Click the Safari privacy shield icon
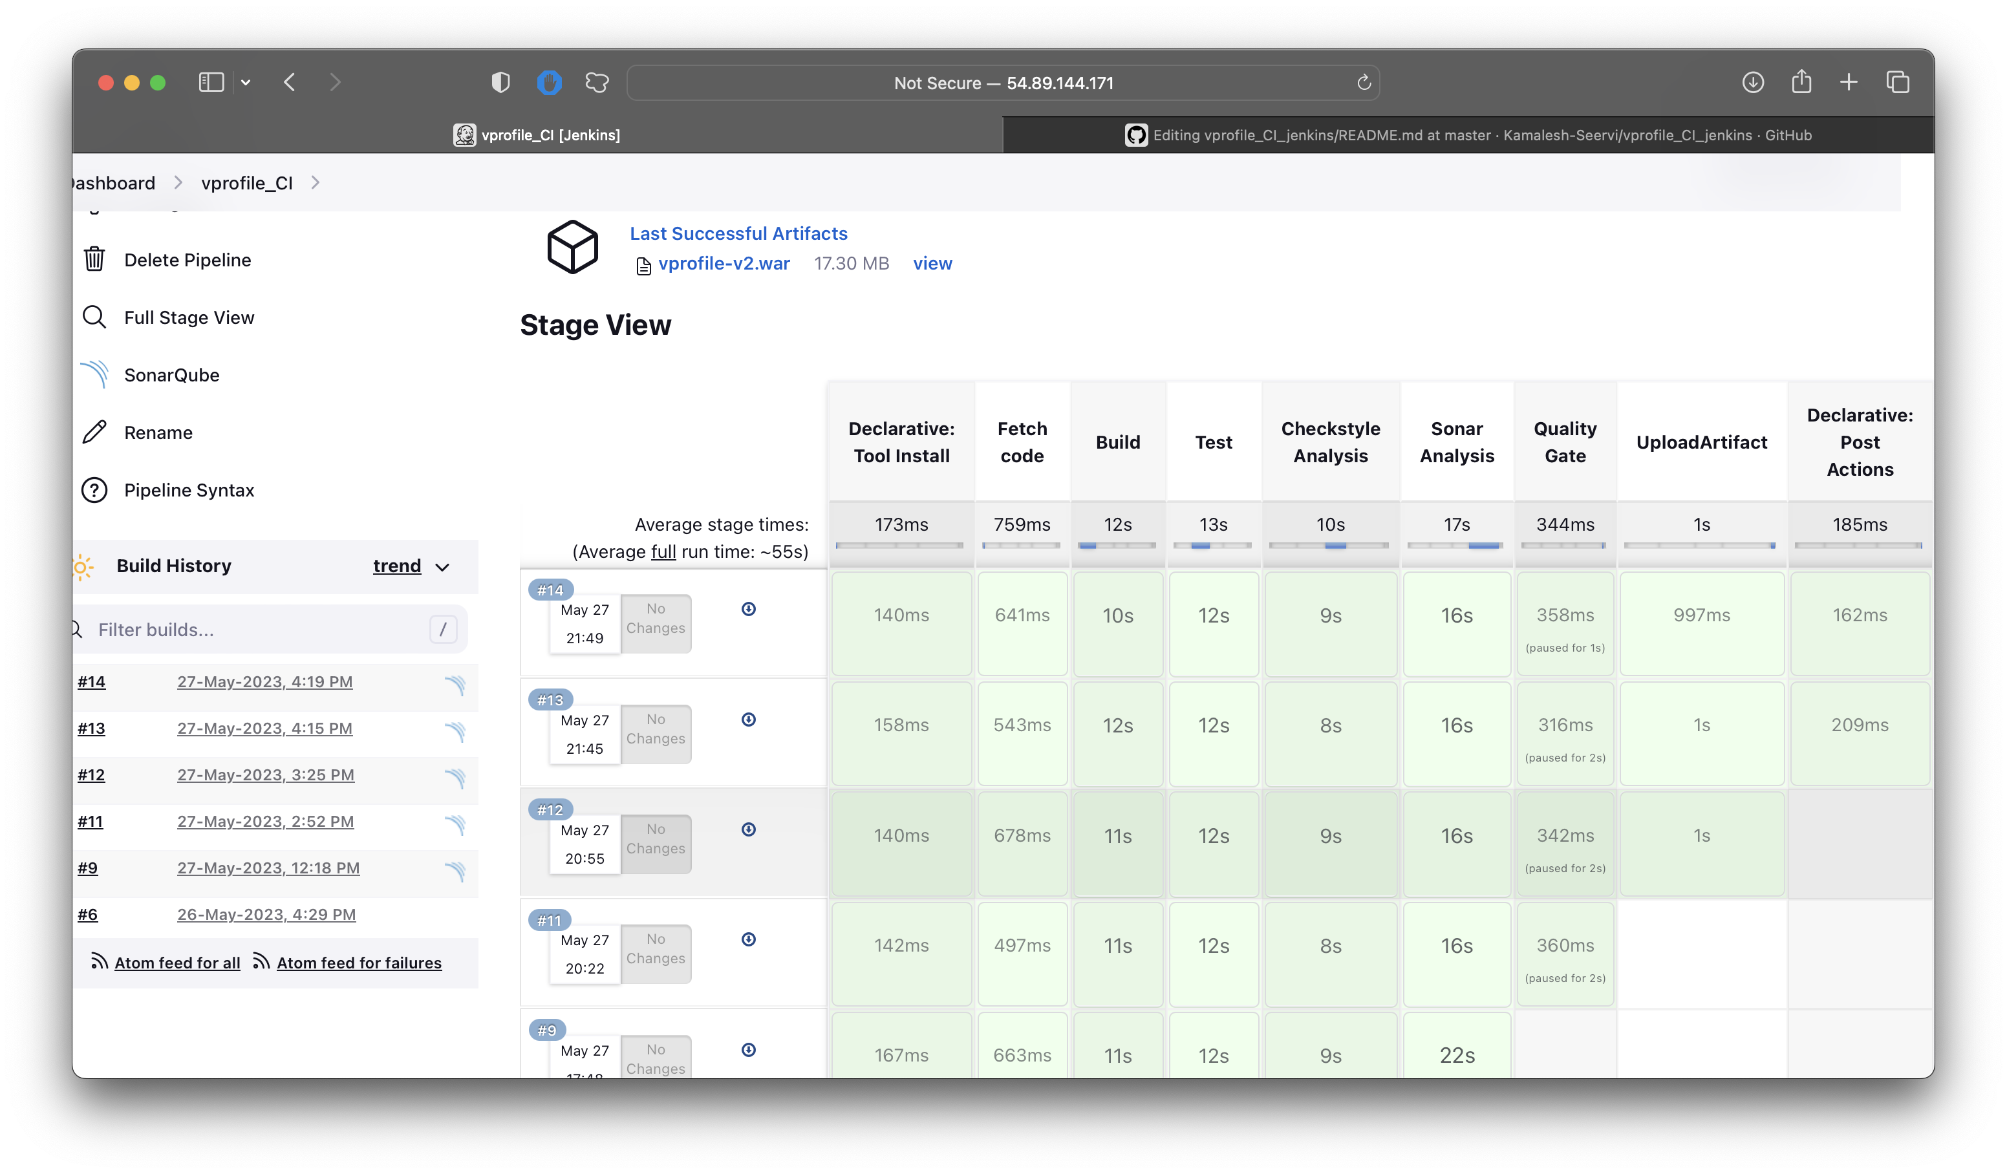 (x=501, y=82)
